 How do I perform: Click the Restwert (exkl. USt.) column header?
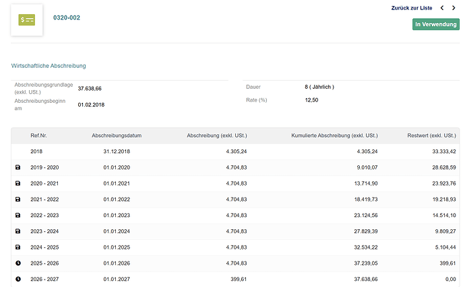[431, 136]
